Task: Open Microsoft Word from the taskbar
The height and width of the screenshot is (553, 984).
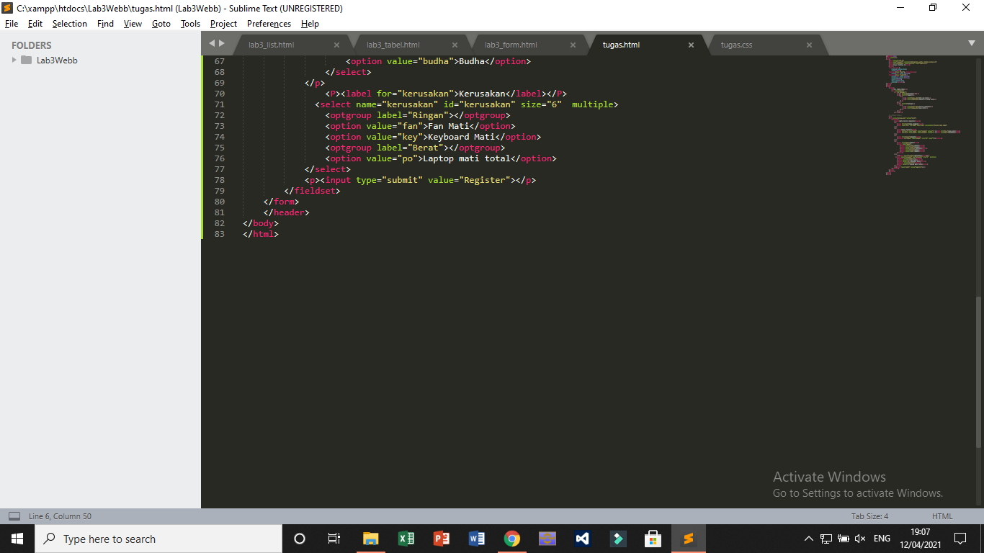Action: (476, 539)
